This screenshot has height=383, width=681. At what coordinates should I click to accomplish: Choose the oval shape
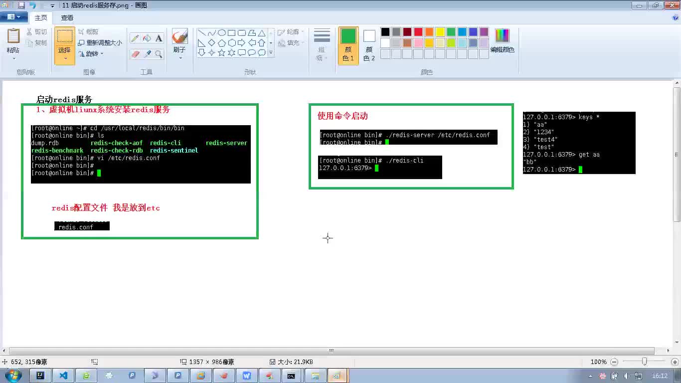pos(222,33)
